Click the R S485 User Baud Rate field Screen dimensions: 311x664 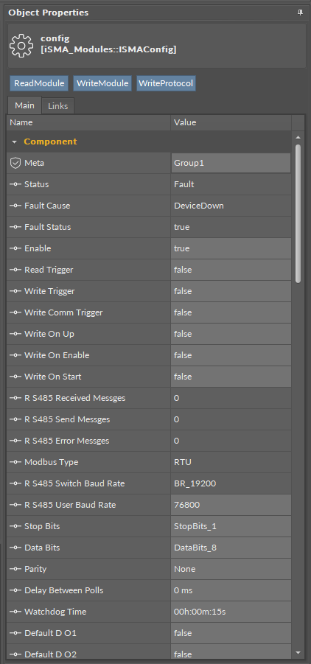(x=231, y=505)
